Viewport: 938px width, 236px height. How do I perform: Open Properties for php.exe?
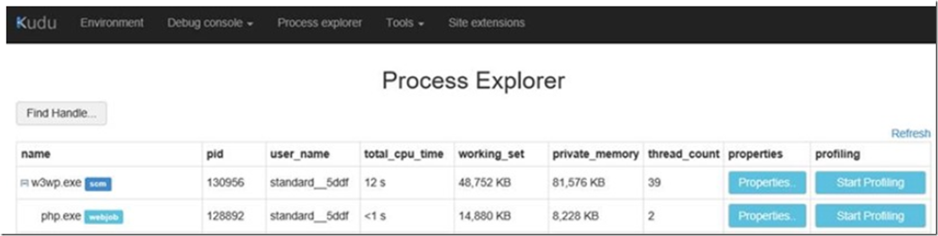(767, 216)
